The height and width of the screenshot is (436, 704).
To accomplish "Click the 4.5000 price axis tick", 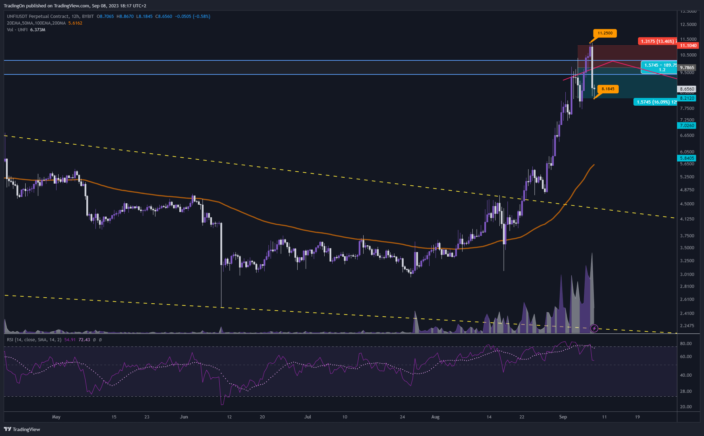I will pyautogui.click(x=687, y=204).
